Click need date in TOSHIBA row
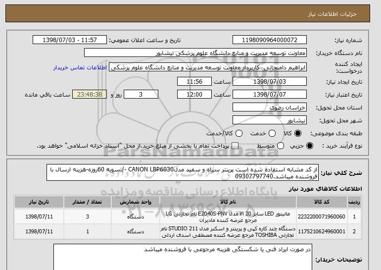The width and height of the screenshot is (381, 270). pyautogui.click(x=39, y=231)
